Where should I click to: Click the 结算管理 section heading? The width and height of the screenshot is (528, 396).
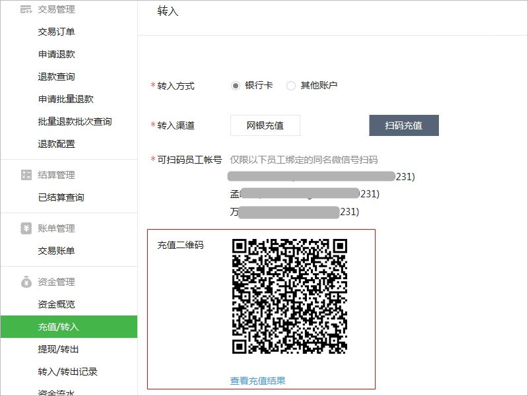(56, 175)
